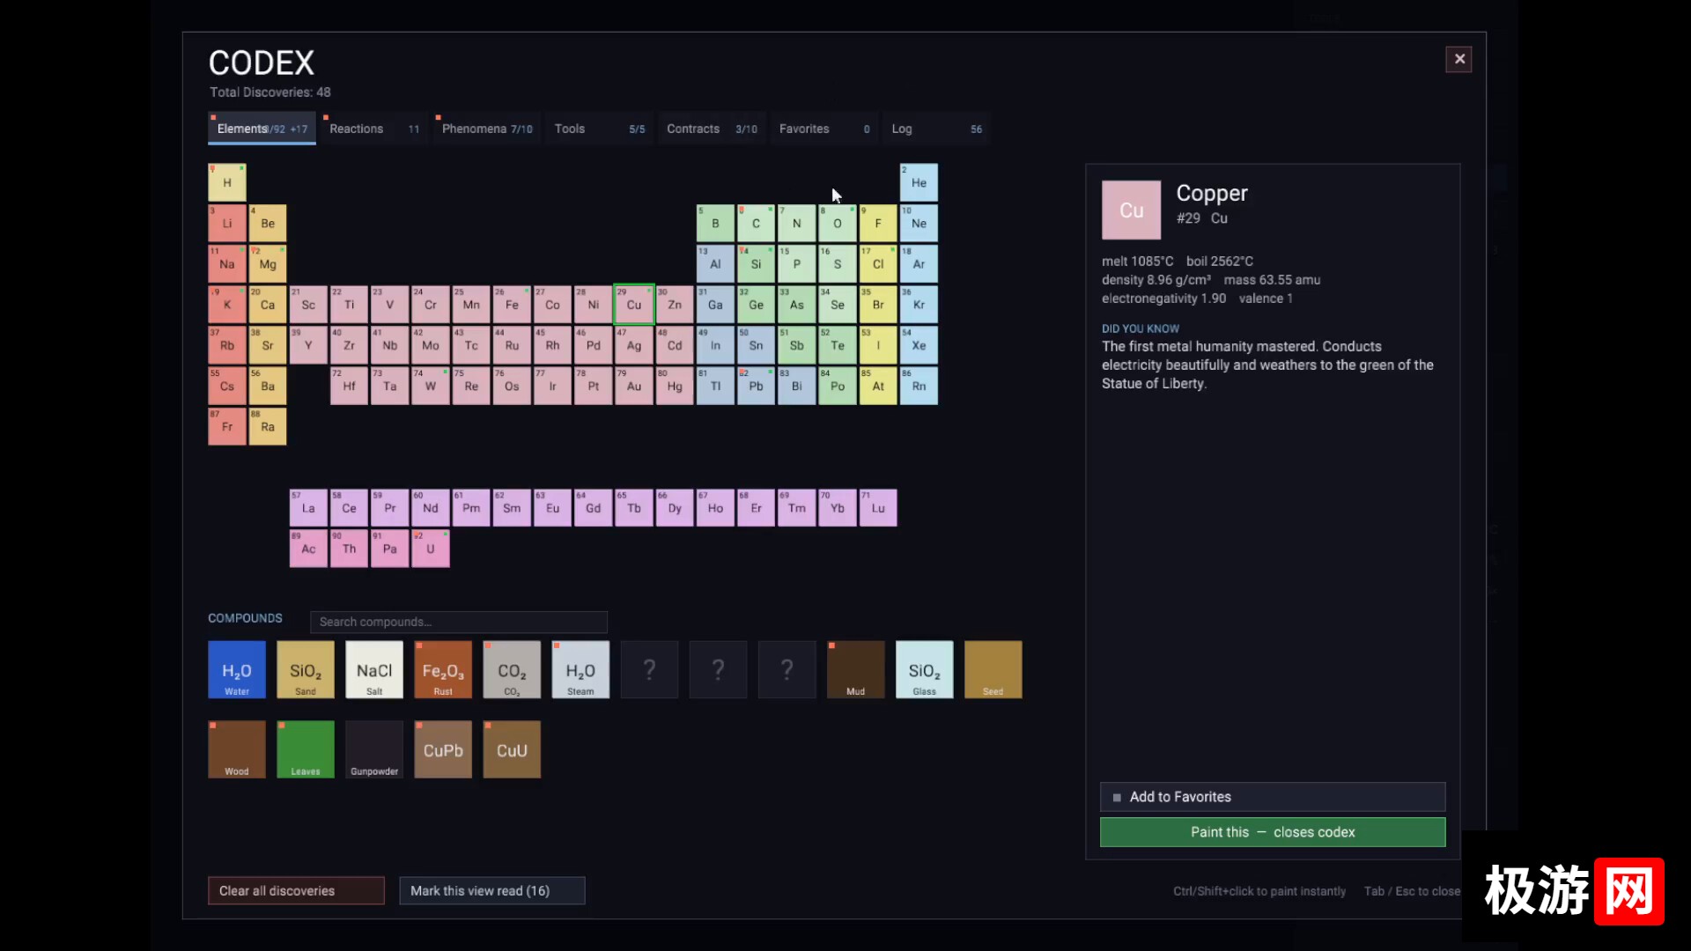Toggle Add to Favorites for Copper

(1273, 797)
